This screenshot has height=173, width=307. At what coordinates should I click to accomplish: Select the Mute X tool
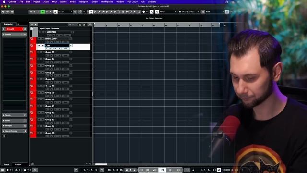[x=115, y=12]
